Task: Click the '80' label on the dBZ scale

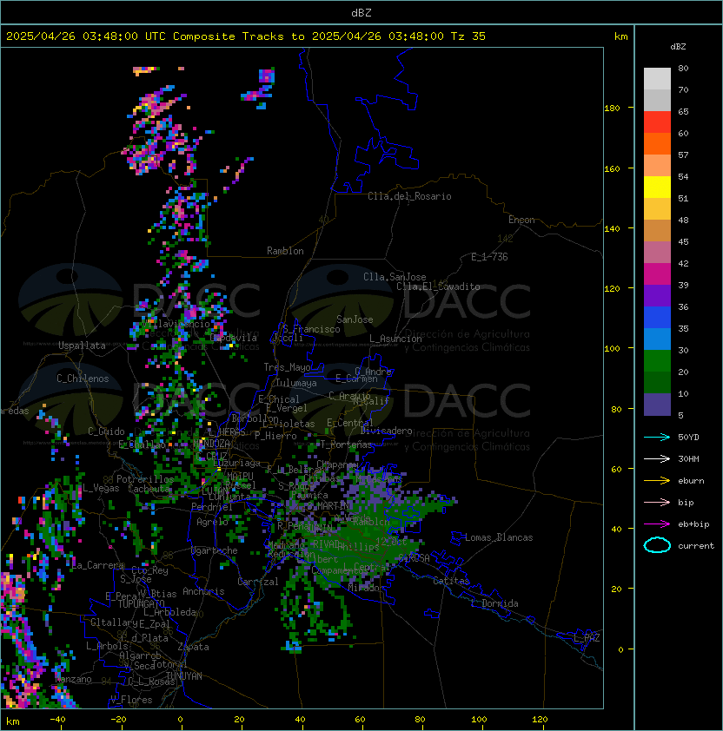Action: (x=683, y=68)
